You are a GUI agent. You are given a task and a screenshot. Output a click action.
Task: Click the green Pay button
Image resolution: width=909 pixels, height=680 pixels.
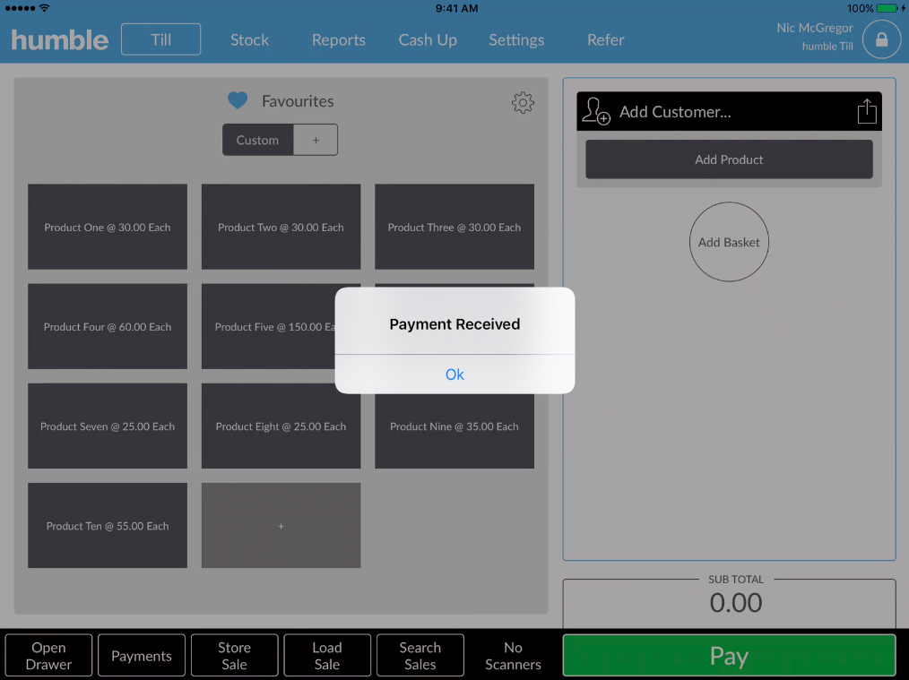(729, 656)
